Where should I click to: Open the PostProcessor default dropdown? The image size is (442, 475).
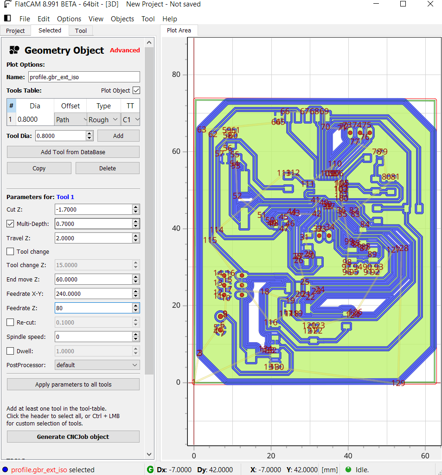[97, 365]
